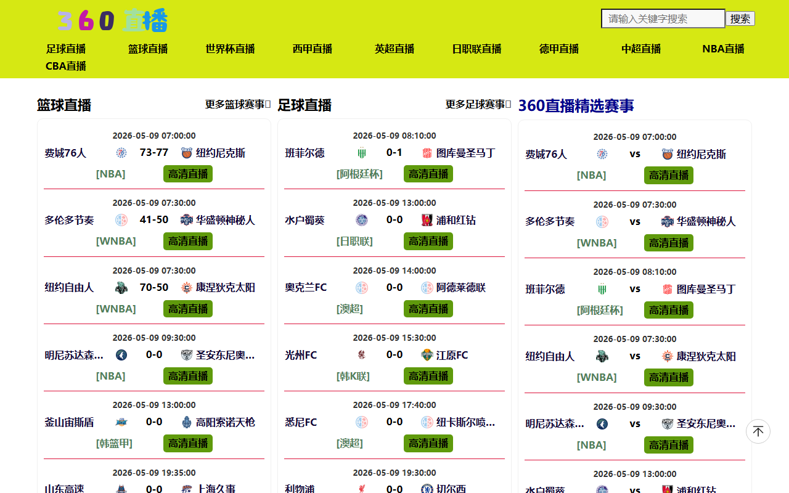Viewport: 789px width, 493px height.
Task: Click the scroll-to-top arrow button
Action: coord(758,431)
